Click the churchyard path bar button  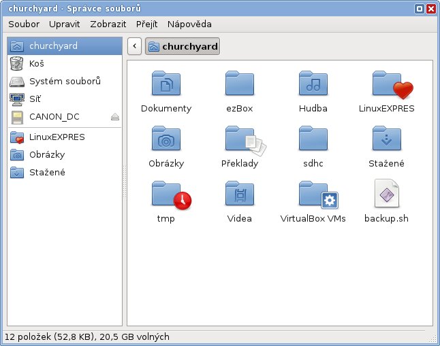tap(183, 46)
